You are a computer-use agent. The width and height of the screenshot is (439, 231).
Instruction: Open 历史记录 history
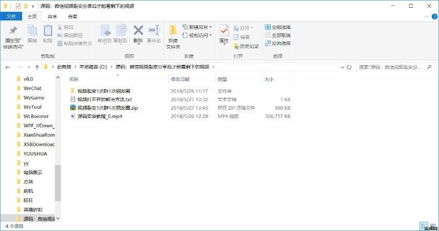pyautogui.click(x=246, y=46)
